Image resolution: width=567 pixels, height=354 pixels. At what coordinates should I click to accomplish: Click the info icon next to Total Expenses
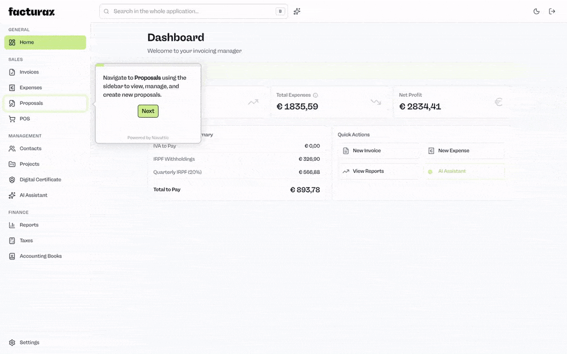point(315,95)
